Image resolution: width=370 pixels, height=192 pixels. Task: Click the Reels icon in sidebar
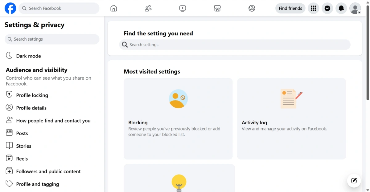[x=10, y=158]
